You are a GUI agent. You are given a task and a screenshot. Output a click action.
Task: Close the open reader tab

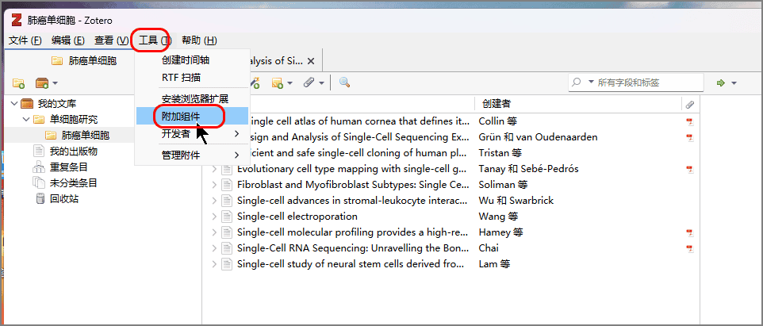[x=311, y=61]
